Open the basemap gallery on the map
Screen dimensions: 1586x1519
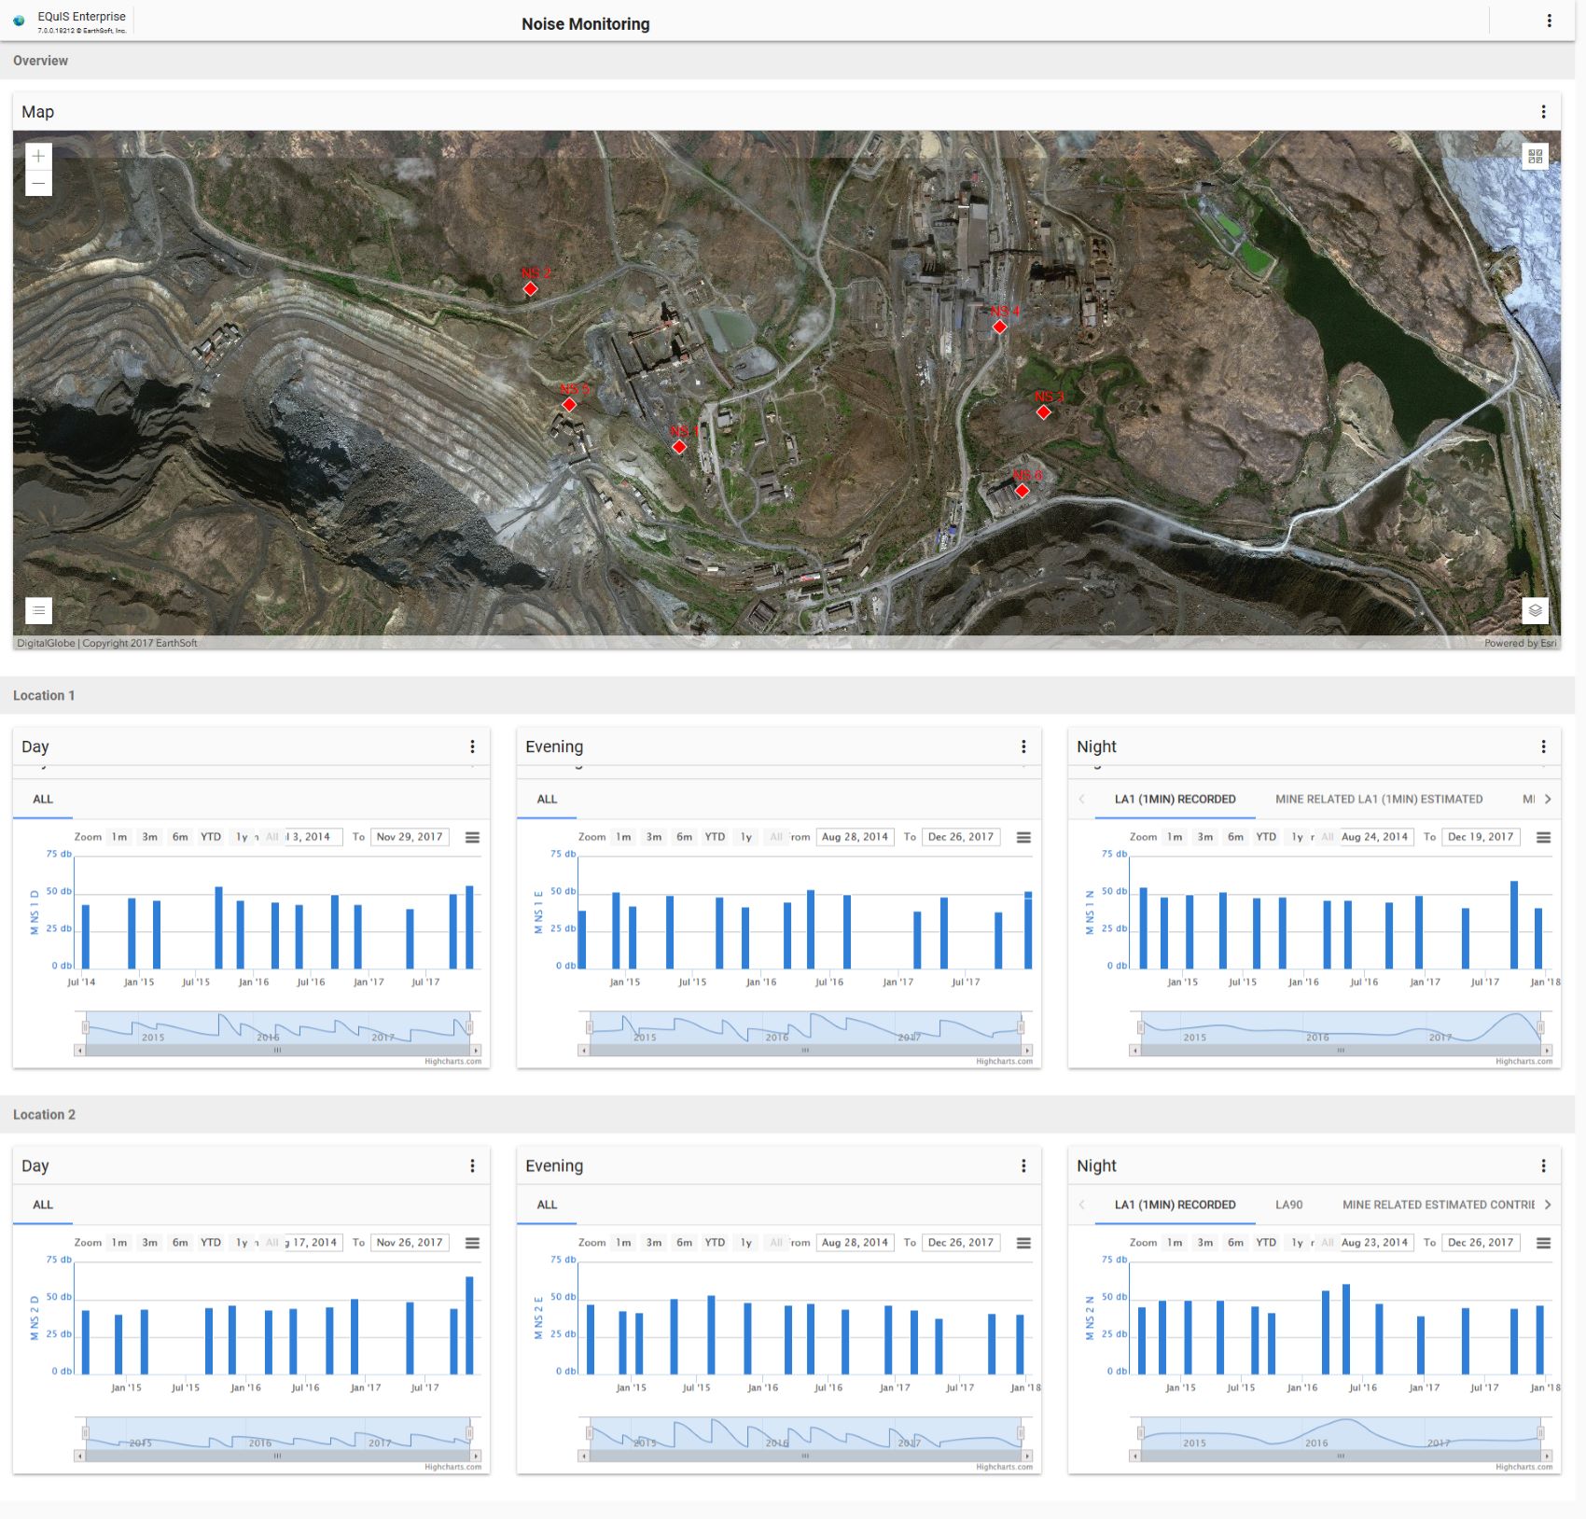coord(1536,156)
